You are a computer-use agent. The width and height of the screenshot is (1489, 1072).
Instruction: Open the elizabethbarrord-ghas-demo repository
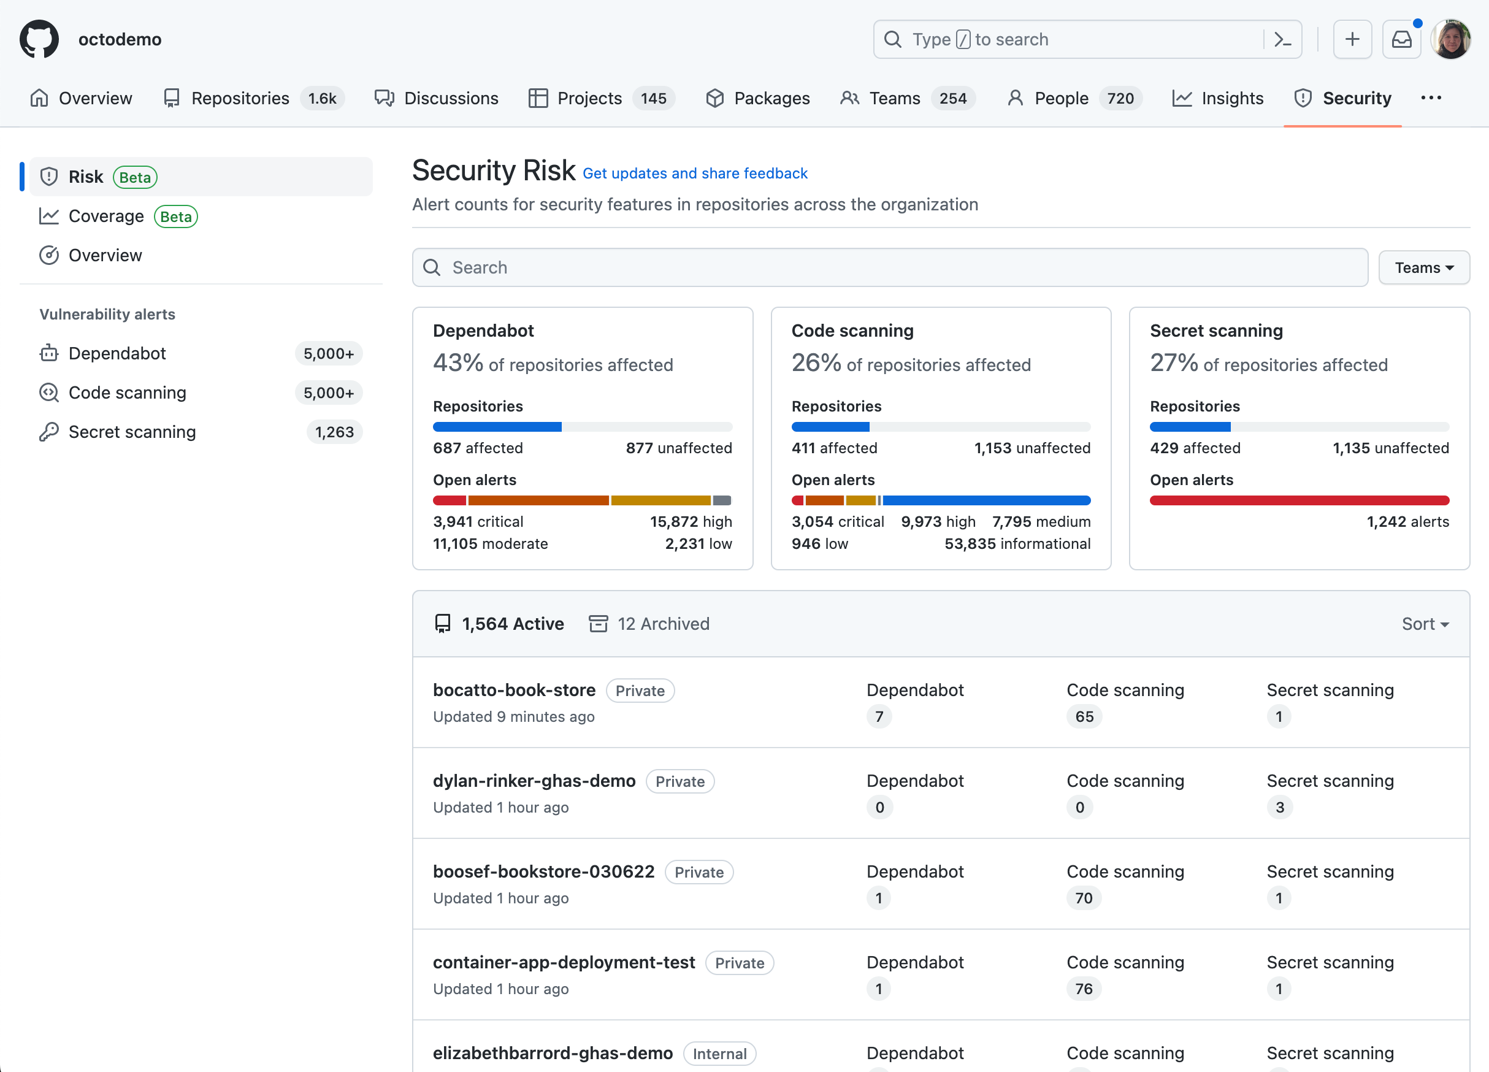[x=553, y=1053]
